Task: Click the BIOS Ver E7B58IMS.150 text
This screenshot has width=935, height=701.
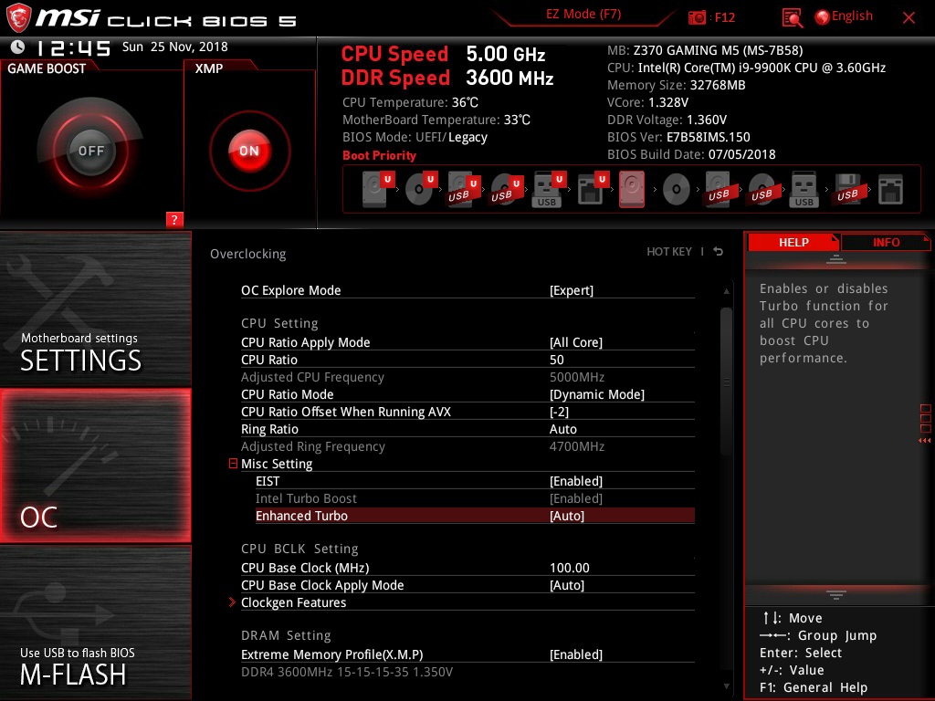Action: point(678,137)
